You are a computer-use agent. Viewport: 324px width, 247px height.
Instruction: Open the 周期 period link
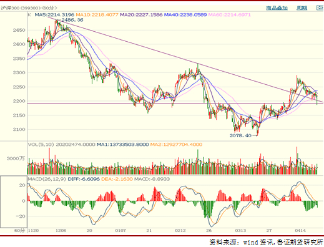pyautogui.click(x=302, y=8)
